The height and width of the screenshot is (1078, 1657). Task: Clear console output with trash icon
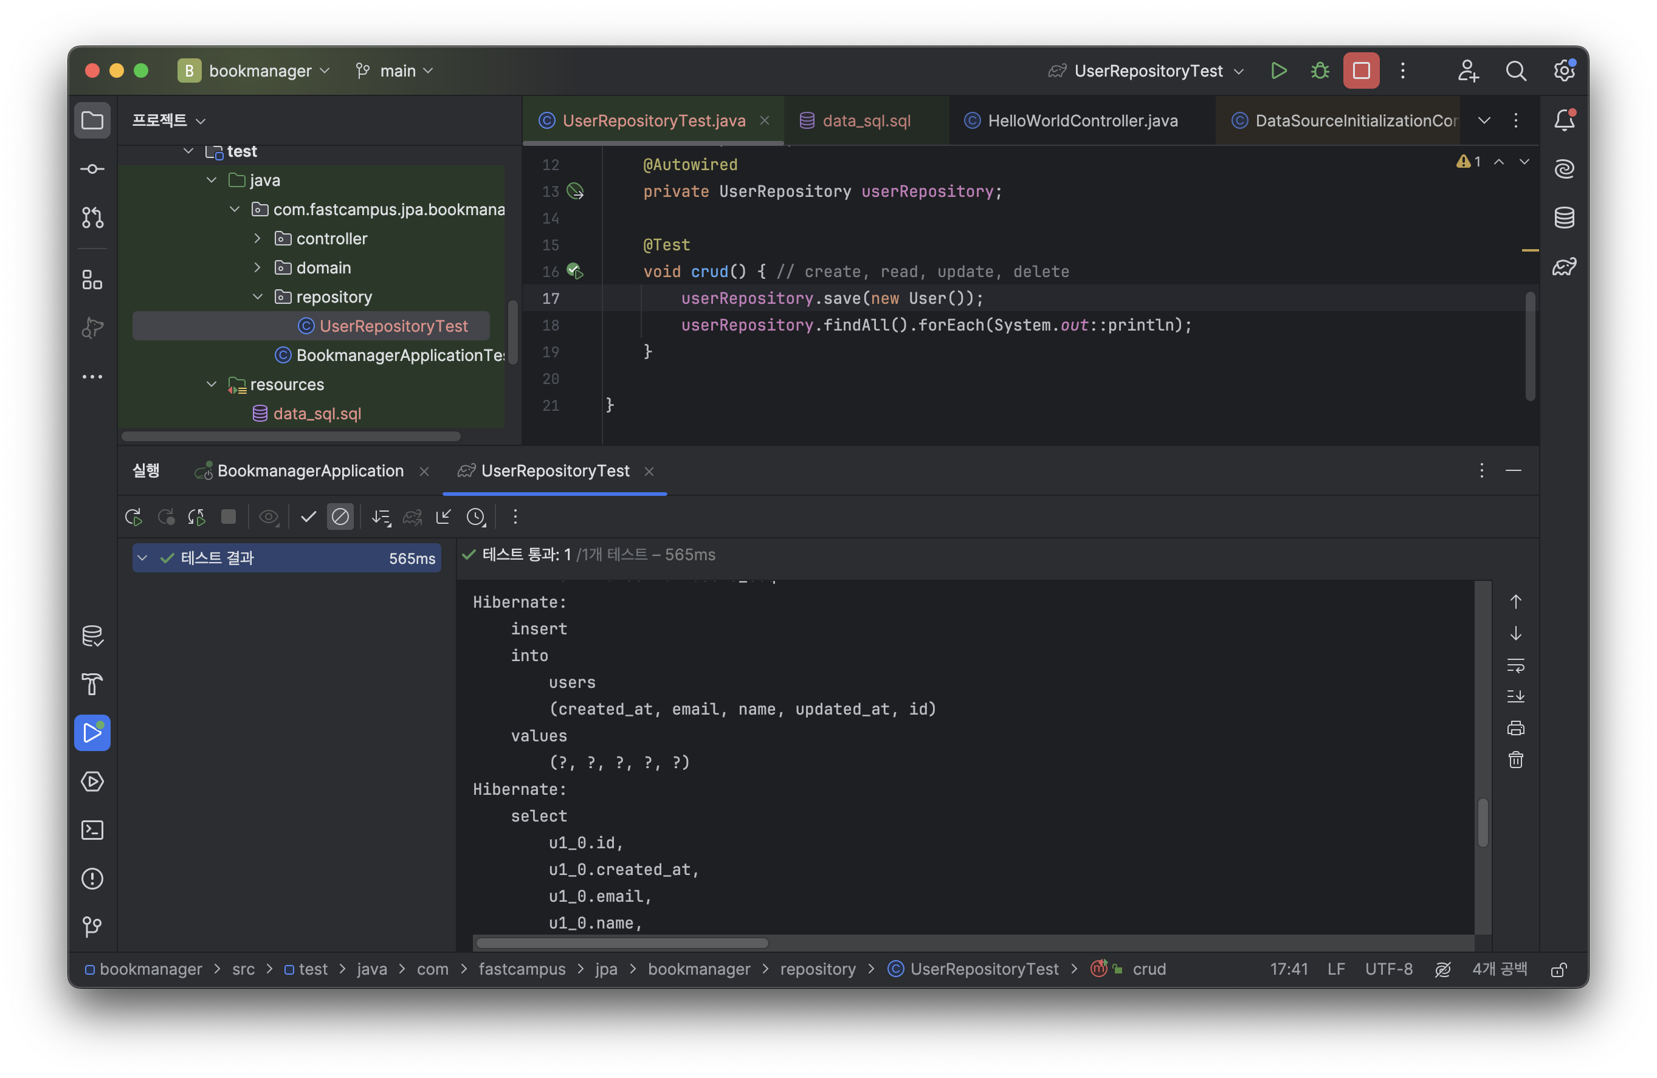pos(1515,760)
